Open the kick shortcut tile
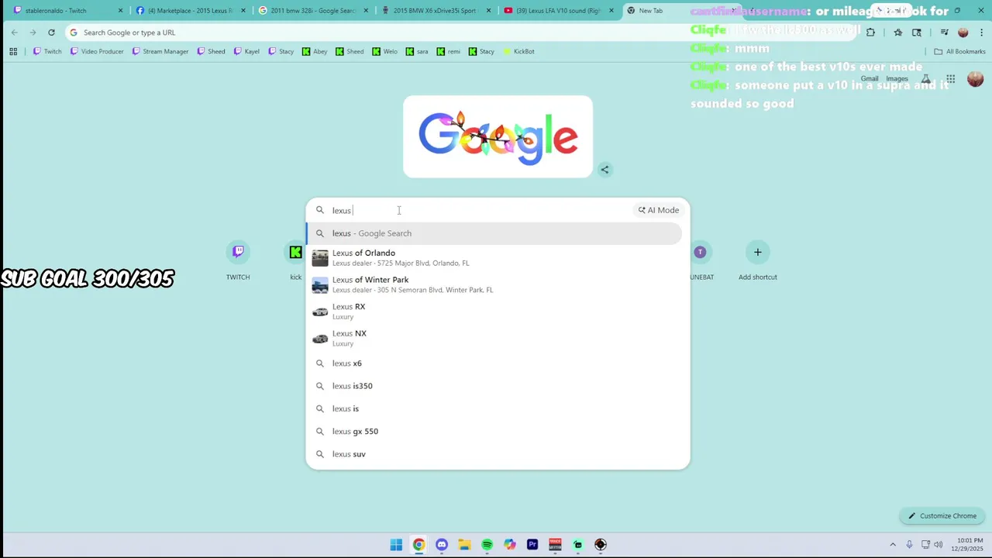The height and width of the screenshot is (558, 992). pyautogui.click(x=295, y=260)
